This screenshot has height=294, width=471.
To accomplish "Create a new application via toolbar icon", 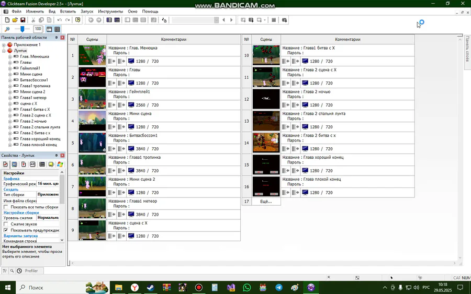I will [x=7, y=20].
